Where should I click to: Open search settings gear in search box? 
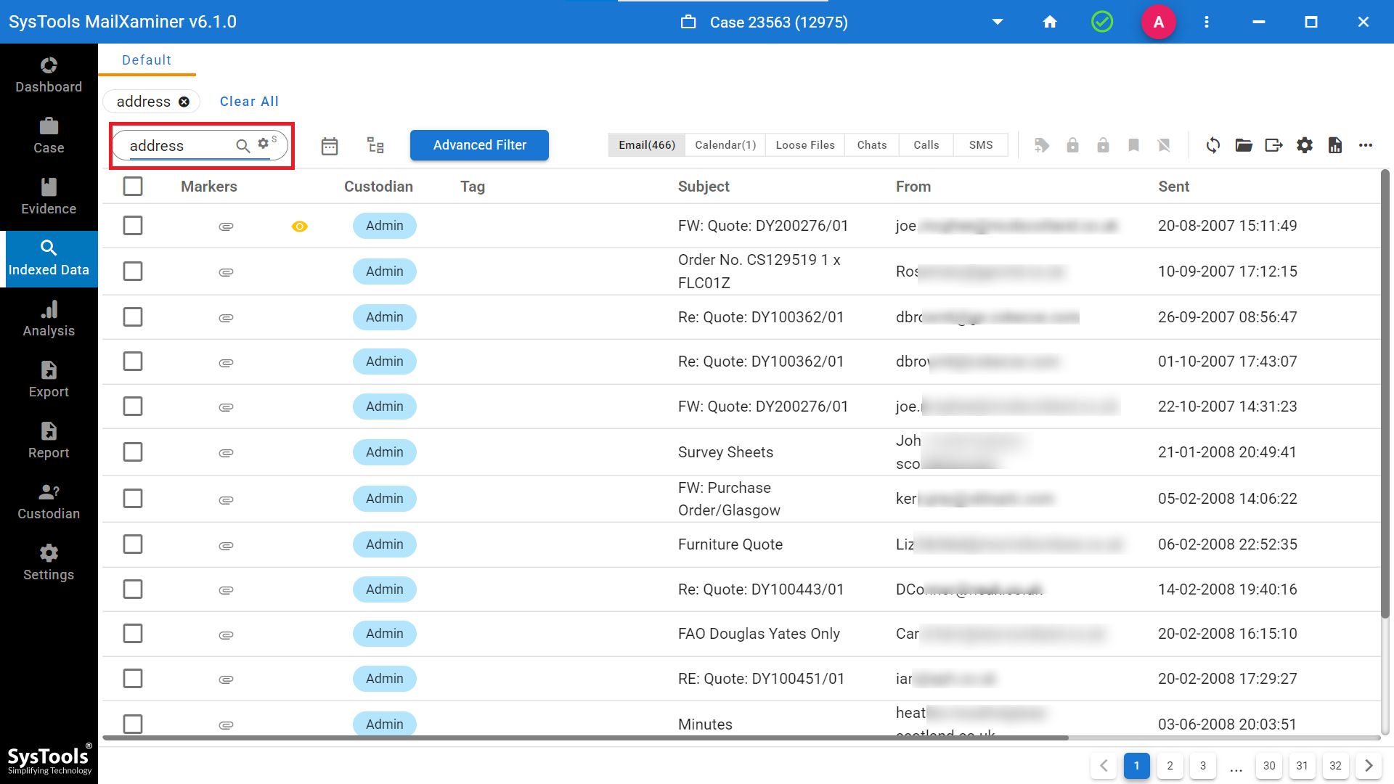tap(264, 143)
